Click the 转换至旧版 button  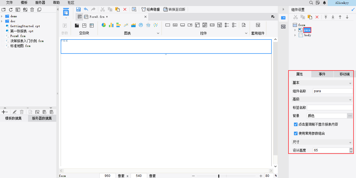tap(174, 9)
